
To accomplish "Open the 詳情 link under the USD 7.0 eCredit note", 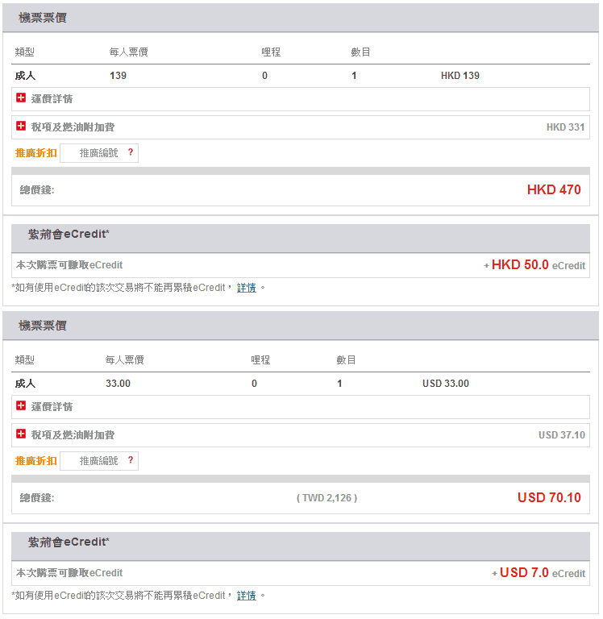I will [247, 596].
